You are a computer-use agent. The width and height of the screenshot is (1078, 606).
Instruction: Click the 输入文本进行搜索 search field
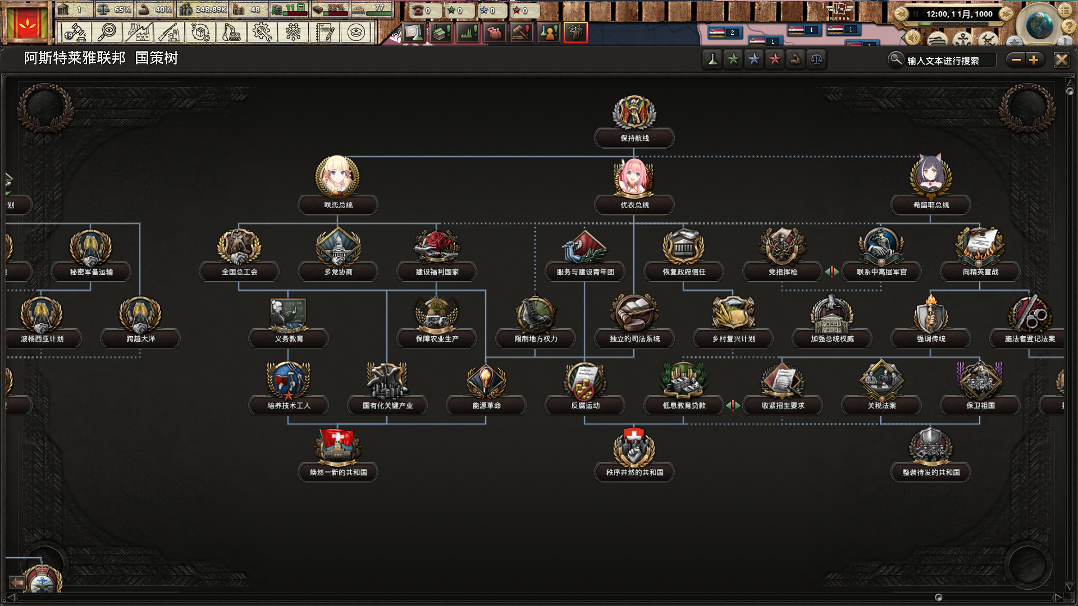(x=951, y=61)
